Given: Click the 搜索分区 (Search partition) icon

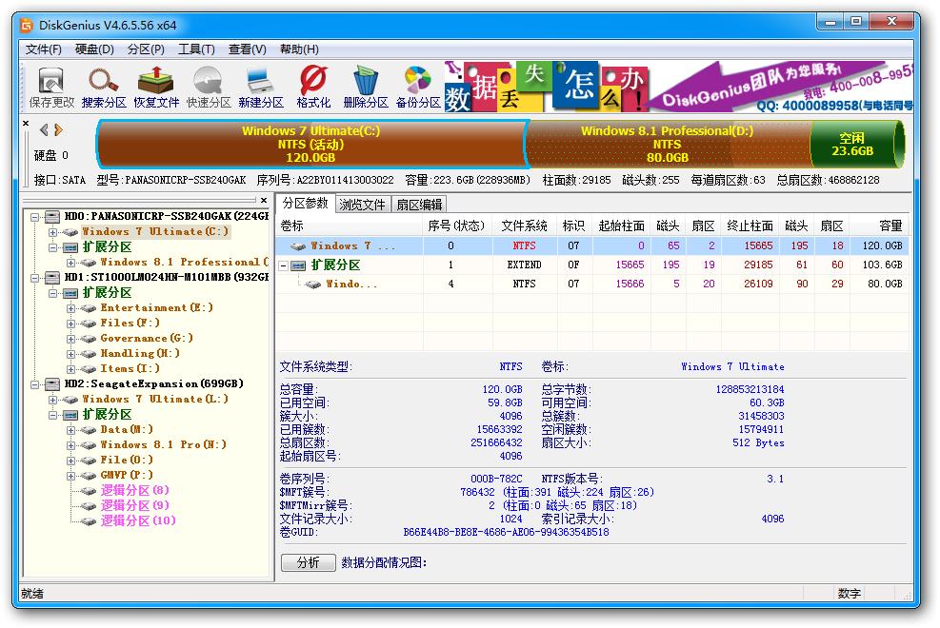Looking at the screenshot, I should coord(104,87).
